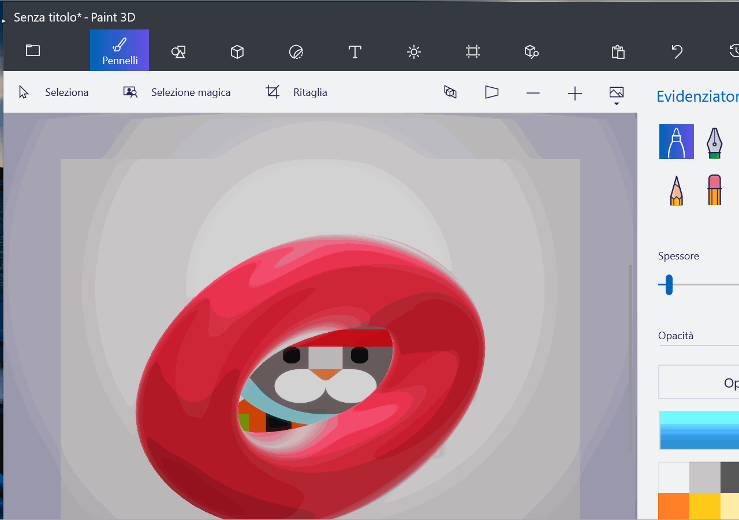This screenshot has height=520, width=739.
Task: Click the Spessore label
Action: click(x=678, y=256)
